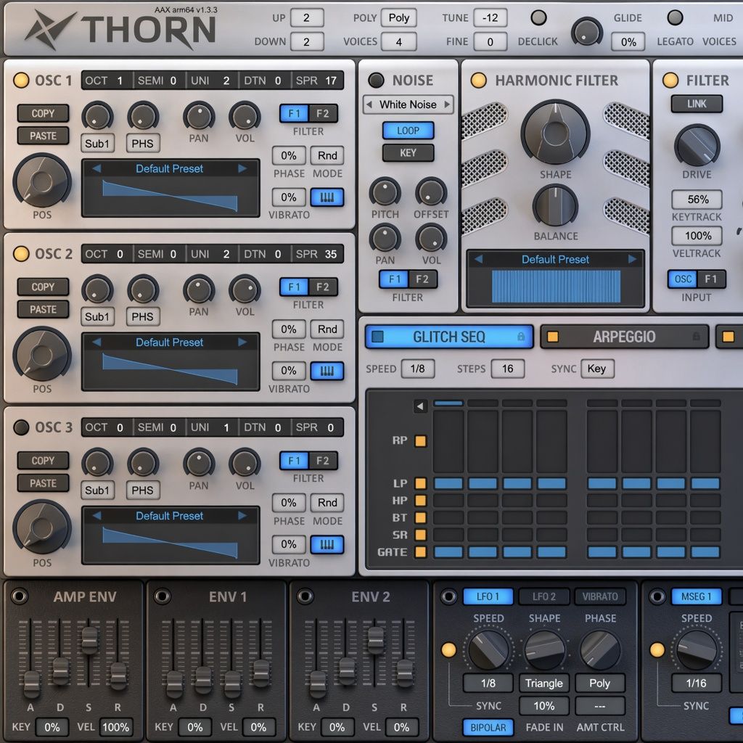Click the Harmonic Filter SHAPE knob

point(555,133)
